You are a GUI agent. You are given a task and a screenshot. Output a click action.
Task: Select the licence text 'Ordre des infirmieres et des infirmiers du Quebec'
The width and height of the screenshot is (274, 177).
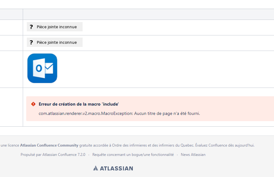(153, 145)
